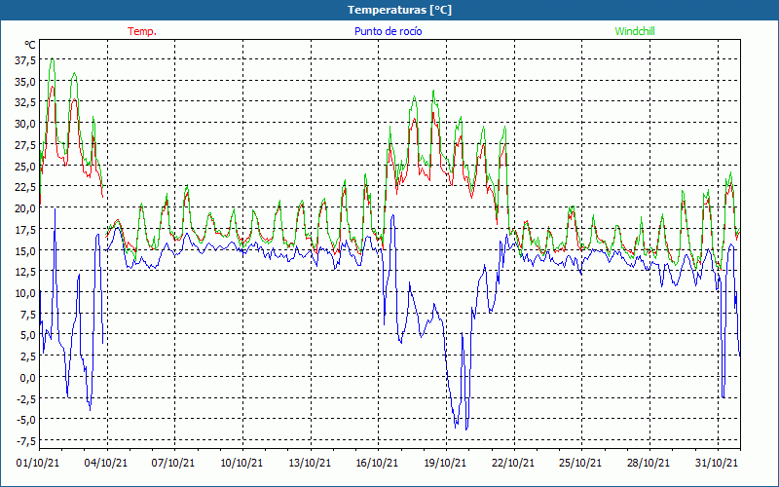Viewport: 779px width, 487px height.
Task: Click the -5,0 y-axis value
Action: pyautogui.click(x=26, y=419)
